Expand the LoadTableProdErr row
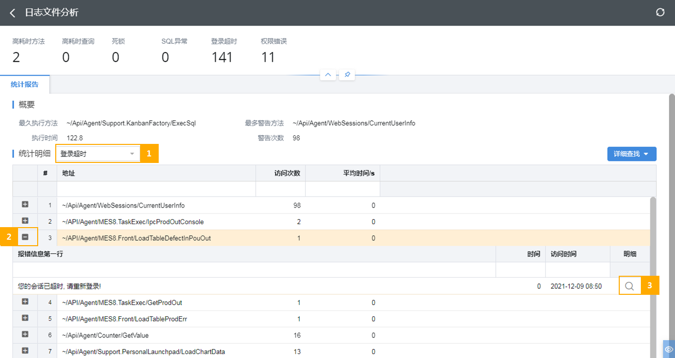675x358 pixels. tap(25, 318)
